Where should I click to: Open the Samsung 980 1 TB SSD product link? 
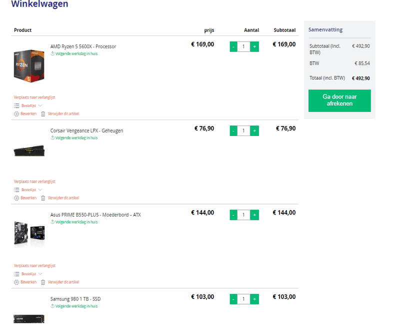pyautogui.click(x=75, y=299)
